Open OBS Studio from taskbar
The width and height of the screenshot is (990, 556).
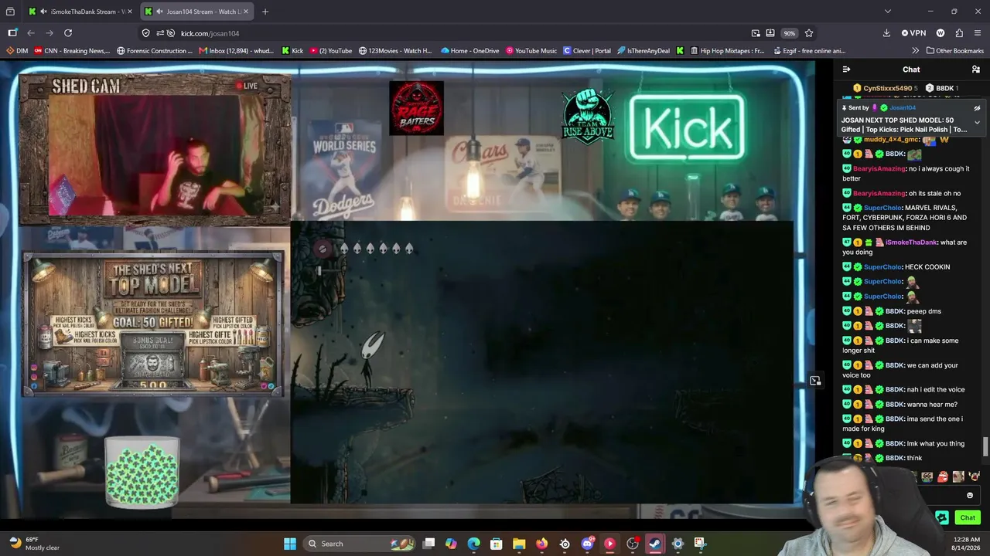633,544
